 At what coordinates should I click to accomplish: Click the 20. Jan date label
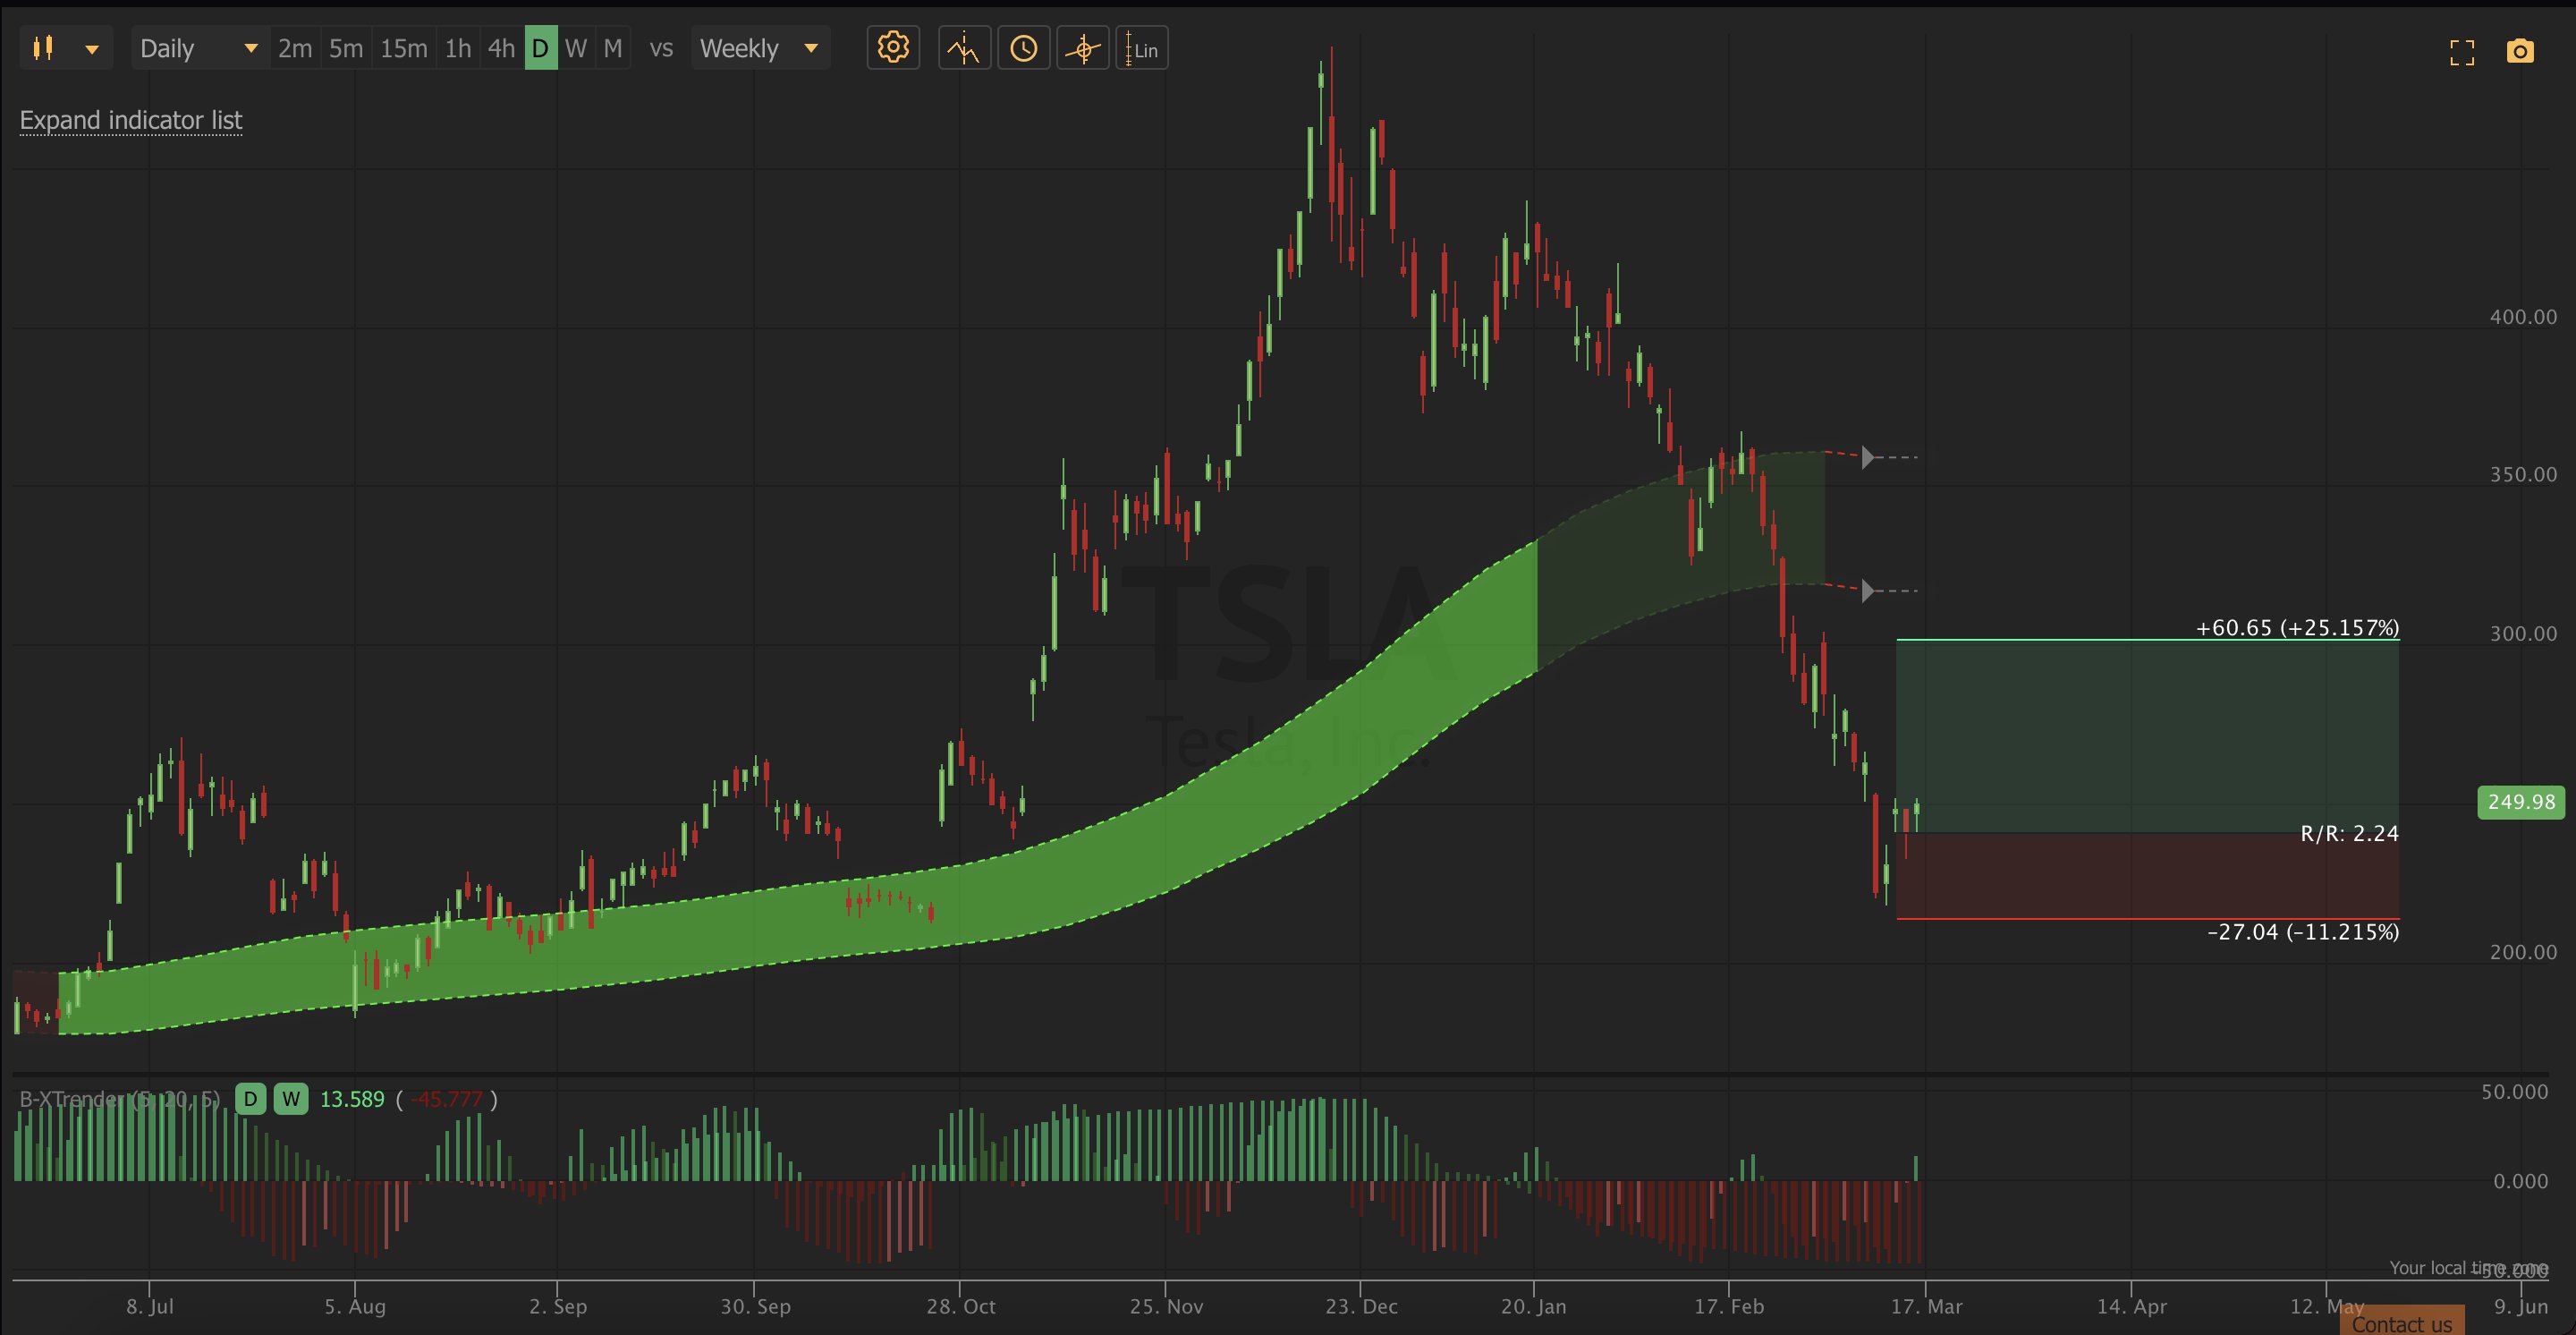click(1533, 1306)
